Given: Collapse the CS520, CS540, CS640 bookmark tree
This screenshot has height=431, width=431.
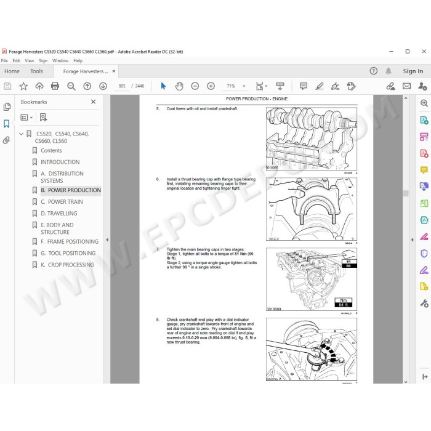Looking at the screenshot, I should (21, 134).
